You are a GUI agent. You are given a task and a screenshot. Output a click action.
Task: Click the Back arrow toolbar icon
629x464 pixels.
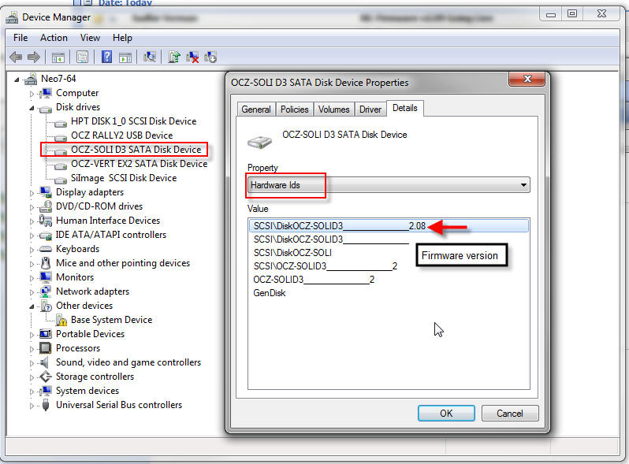click(x=16, y=58)
